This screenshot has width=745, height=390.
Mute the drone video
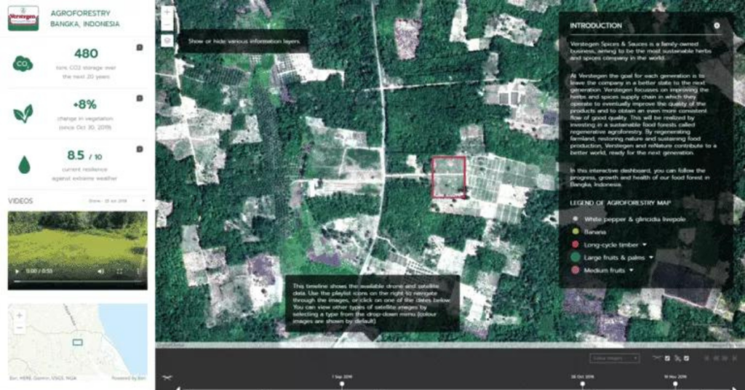click(x=101, y=271)
